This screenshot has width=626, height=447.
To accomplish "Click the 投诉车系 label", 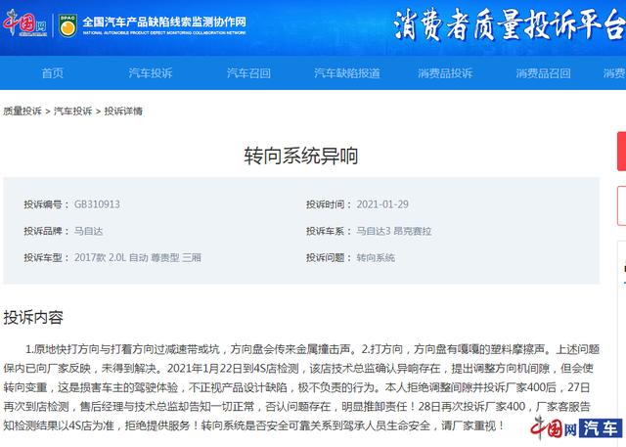I will (329, 231).
